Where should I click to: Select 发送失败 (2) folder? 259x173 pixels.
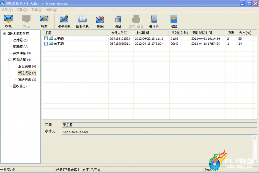coord(27,79)
